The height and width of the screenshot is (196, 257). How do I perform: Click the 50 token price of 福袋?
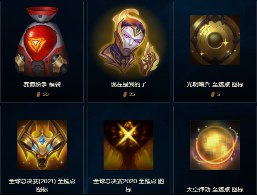[46, 94]
